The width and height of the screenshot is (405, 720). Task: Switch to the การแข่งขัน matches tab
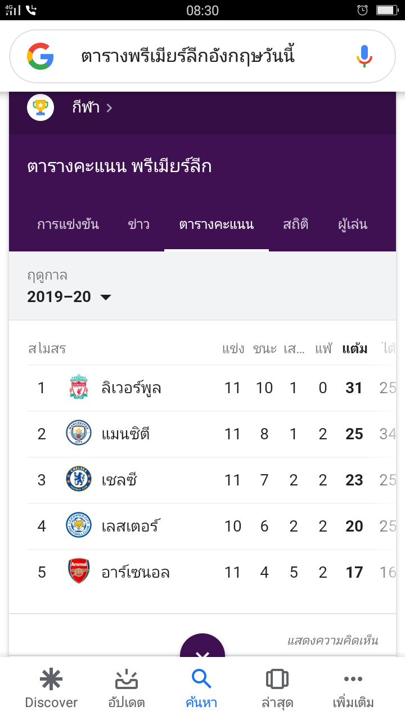tap(68, 225)
